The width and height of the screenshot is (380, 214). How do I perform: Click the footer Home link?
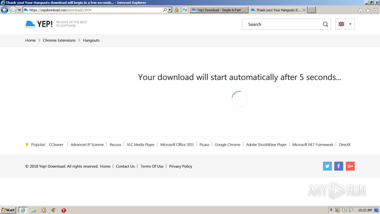pos(105,166)
